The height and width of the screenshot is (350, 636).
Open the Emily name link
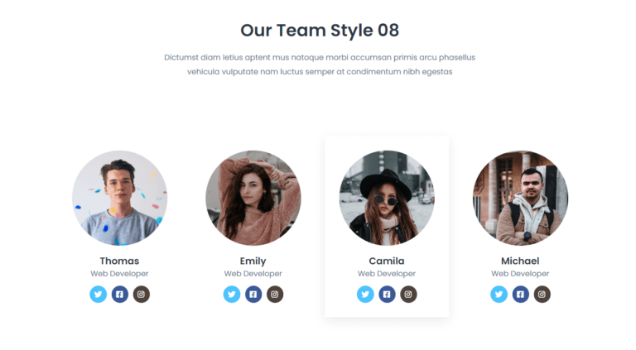[253, 261]
